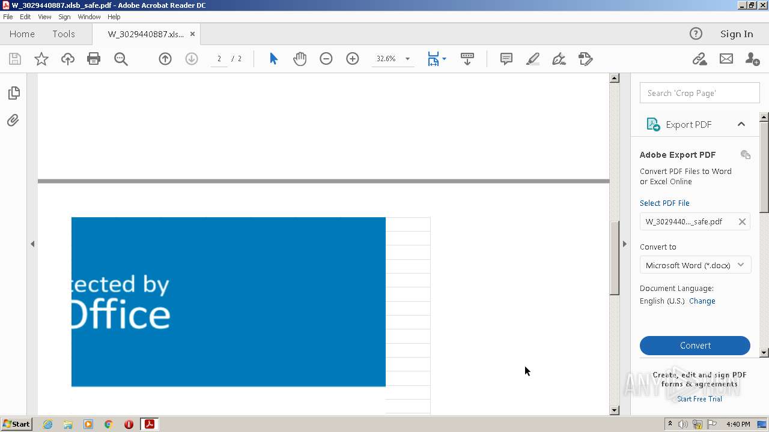769x432 pixels.
Task: Send file by email envelope icon
Action: click(726, 59)
